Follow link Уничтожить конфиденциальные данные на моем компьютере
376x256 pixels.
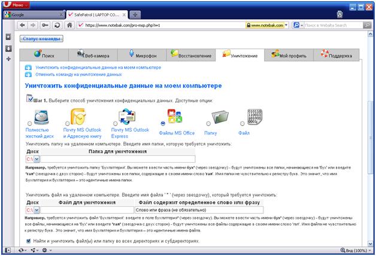point(98,68)
